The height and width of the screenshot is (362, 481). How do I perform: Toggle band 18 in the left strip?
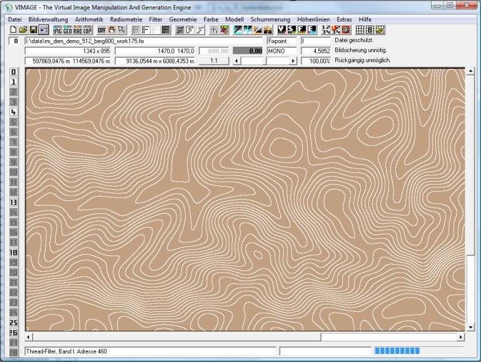13,252
